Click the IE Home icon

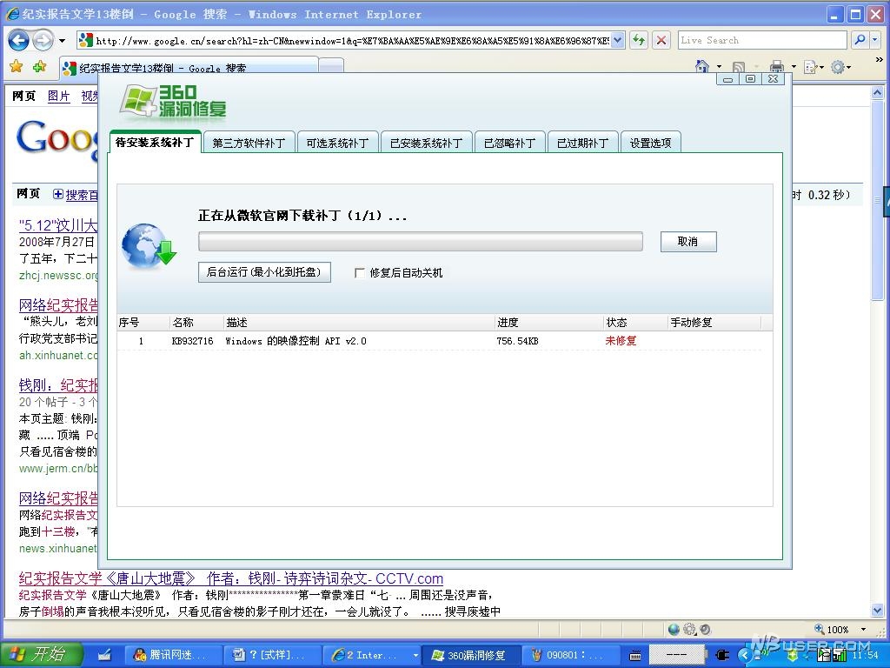(x=702, y=67)
